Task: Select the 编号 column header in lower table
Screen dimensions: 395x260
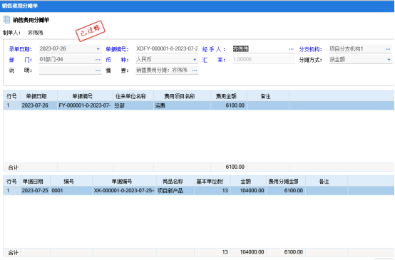Action: coord(71,181)
